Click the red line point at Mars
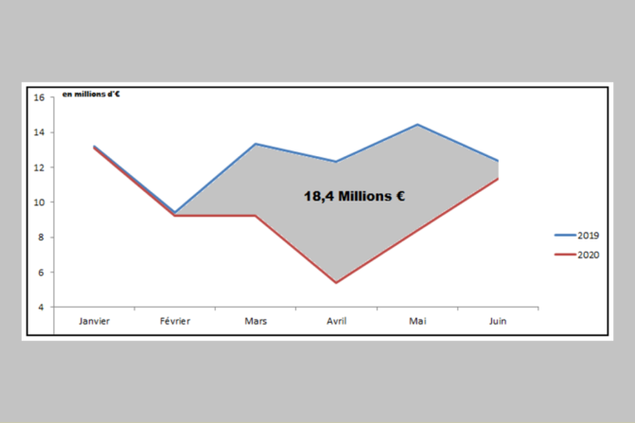The height and width of the screenshot is (423, 635). click(256, 216)
